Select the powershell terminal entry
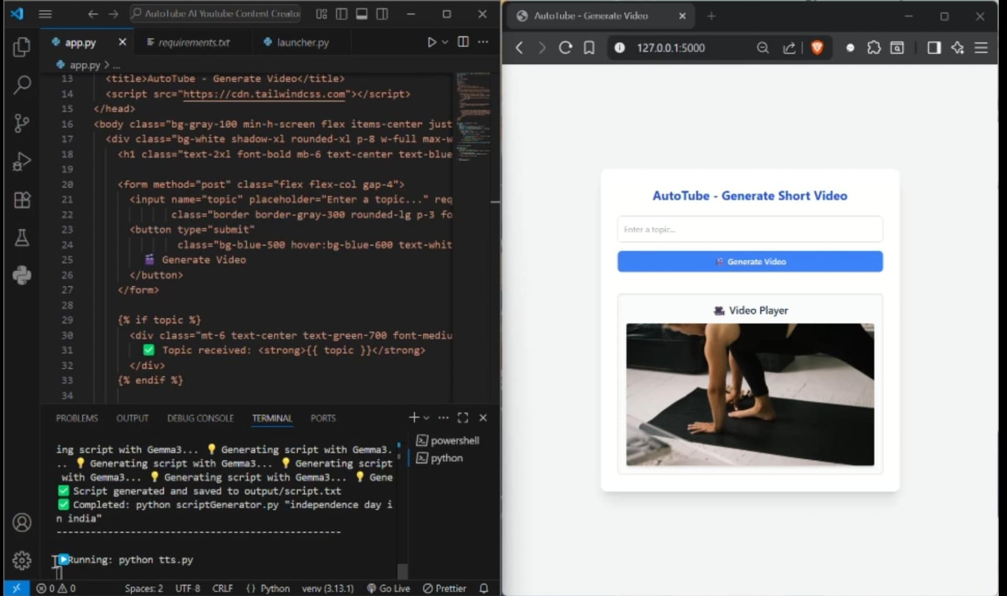 [x=447, y=441]
